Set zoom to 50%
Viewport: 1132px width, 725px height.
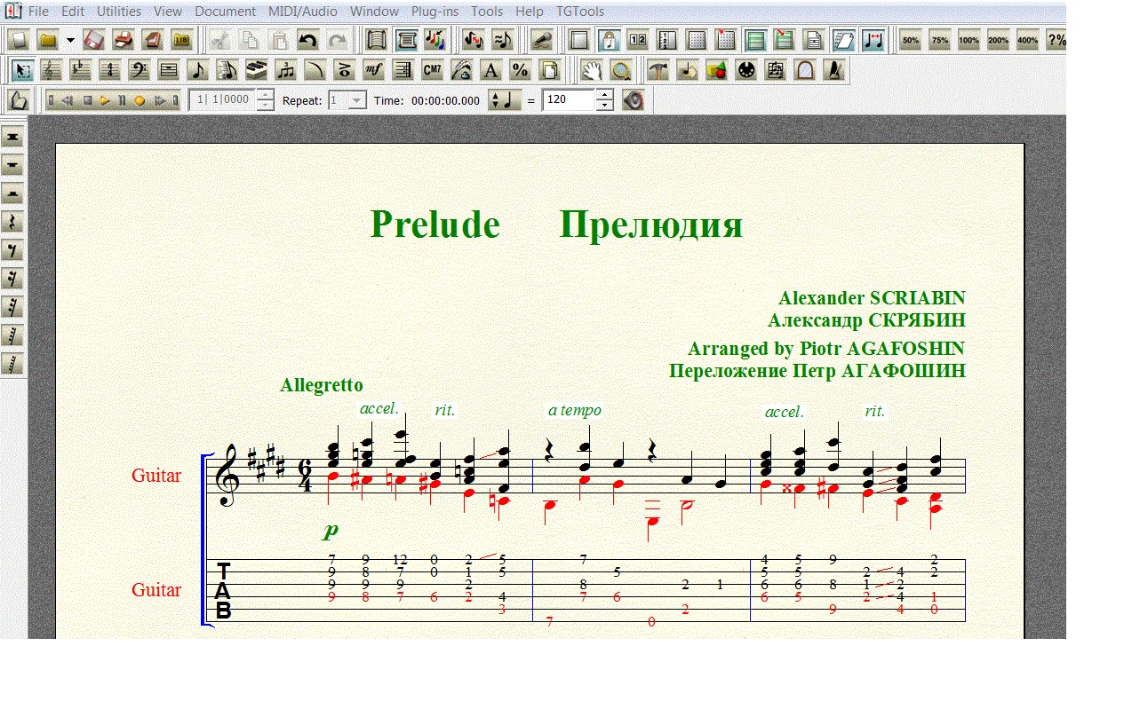tap(911, 40)
